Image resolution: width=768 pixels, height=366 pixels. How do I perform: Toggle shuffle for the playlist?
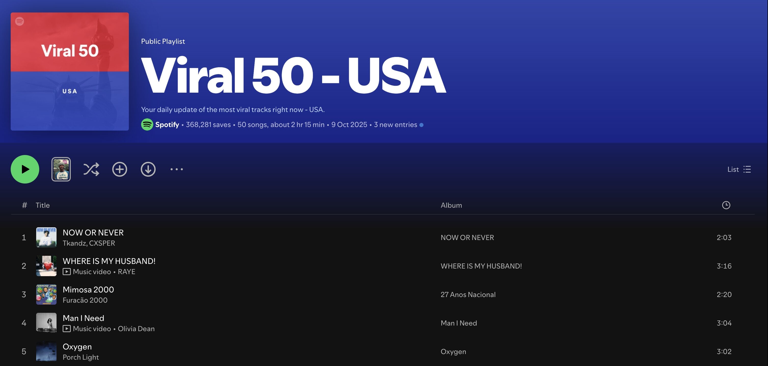pyautogui.click(x=91, y=169)
